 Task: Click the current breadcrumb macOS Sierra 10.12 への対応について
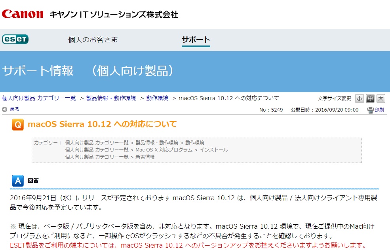229,98
